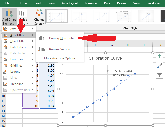Choose Primary Vertical axis title
Screen dimensions: 165x127
[60, 49]
